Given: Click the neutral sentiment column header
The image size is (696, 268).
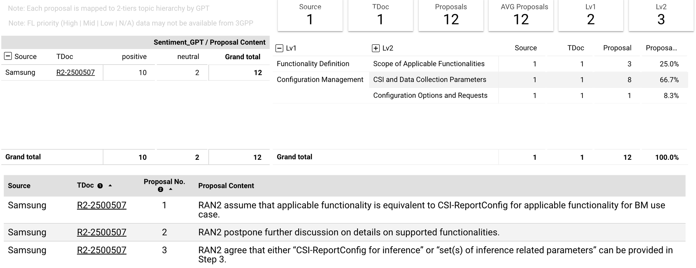Looking at the screenshot, I should (x=188, y=56).
